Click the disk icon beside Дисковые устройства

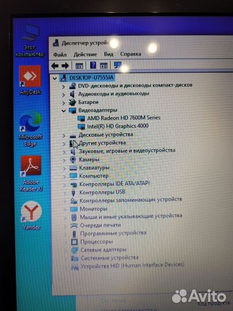73,136
